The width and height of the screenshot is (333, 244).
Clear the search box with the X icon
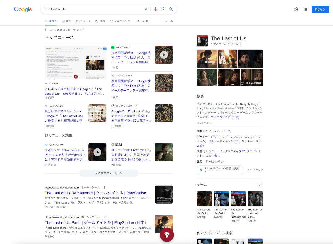click(146, 9)
